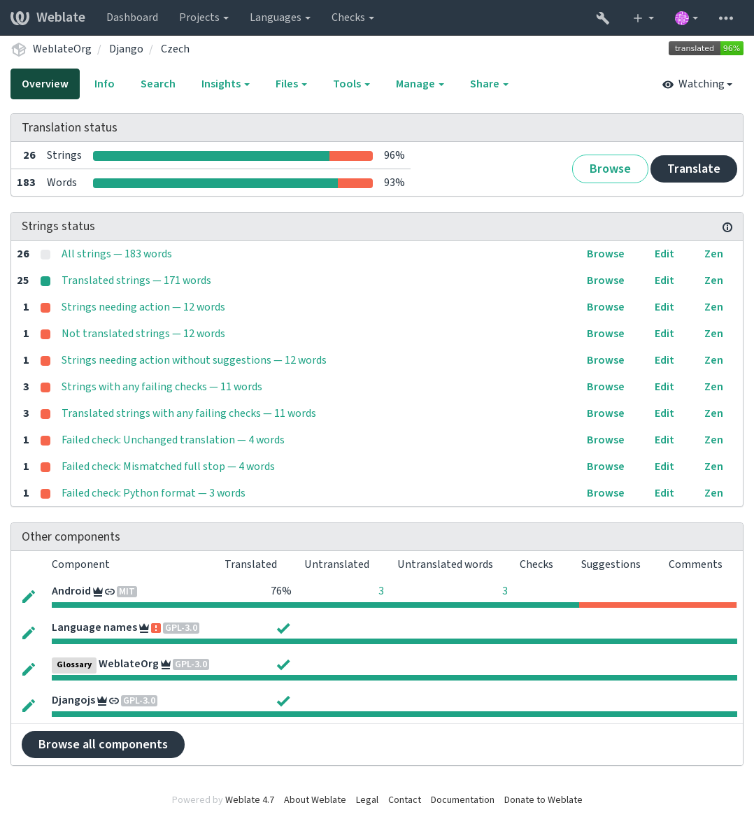Switch to the Search tab
754x826 pixels.
[157, 85]
